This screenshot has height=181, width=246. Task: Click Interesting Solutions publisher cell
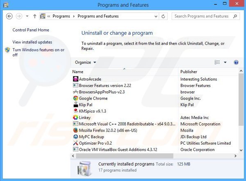tap(198, 79)
